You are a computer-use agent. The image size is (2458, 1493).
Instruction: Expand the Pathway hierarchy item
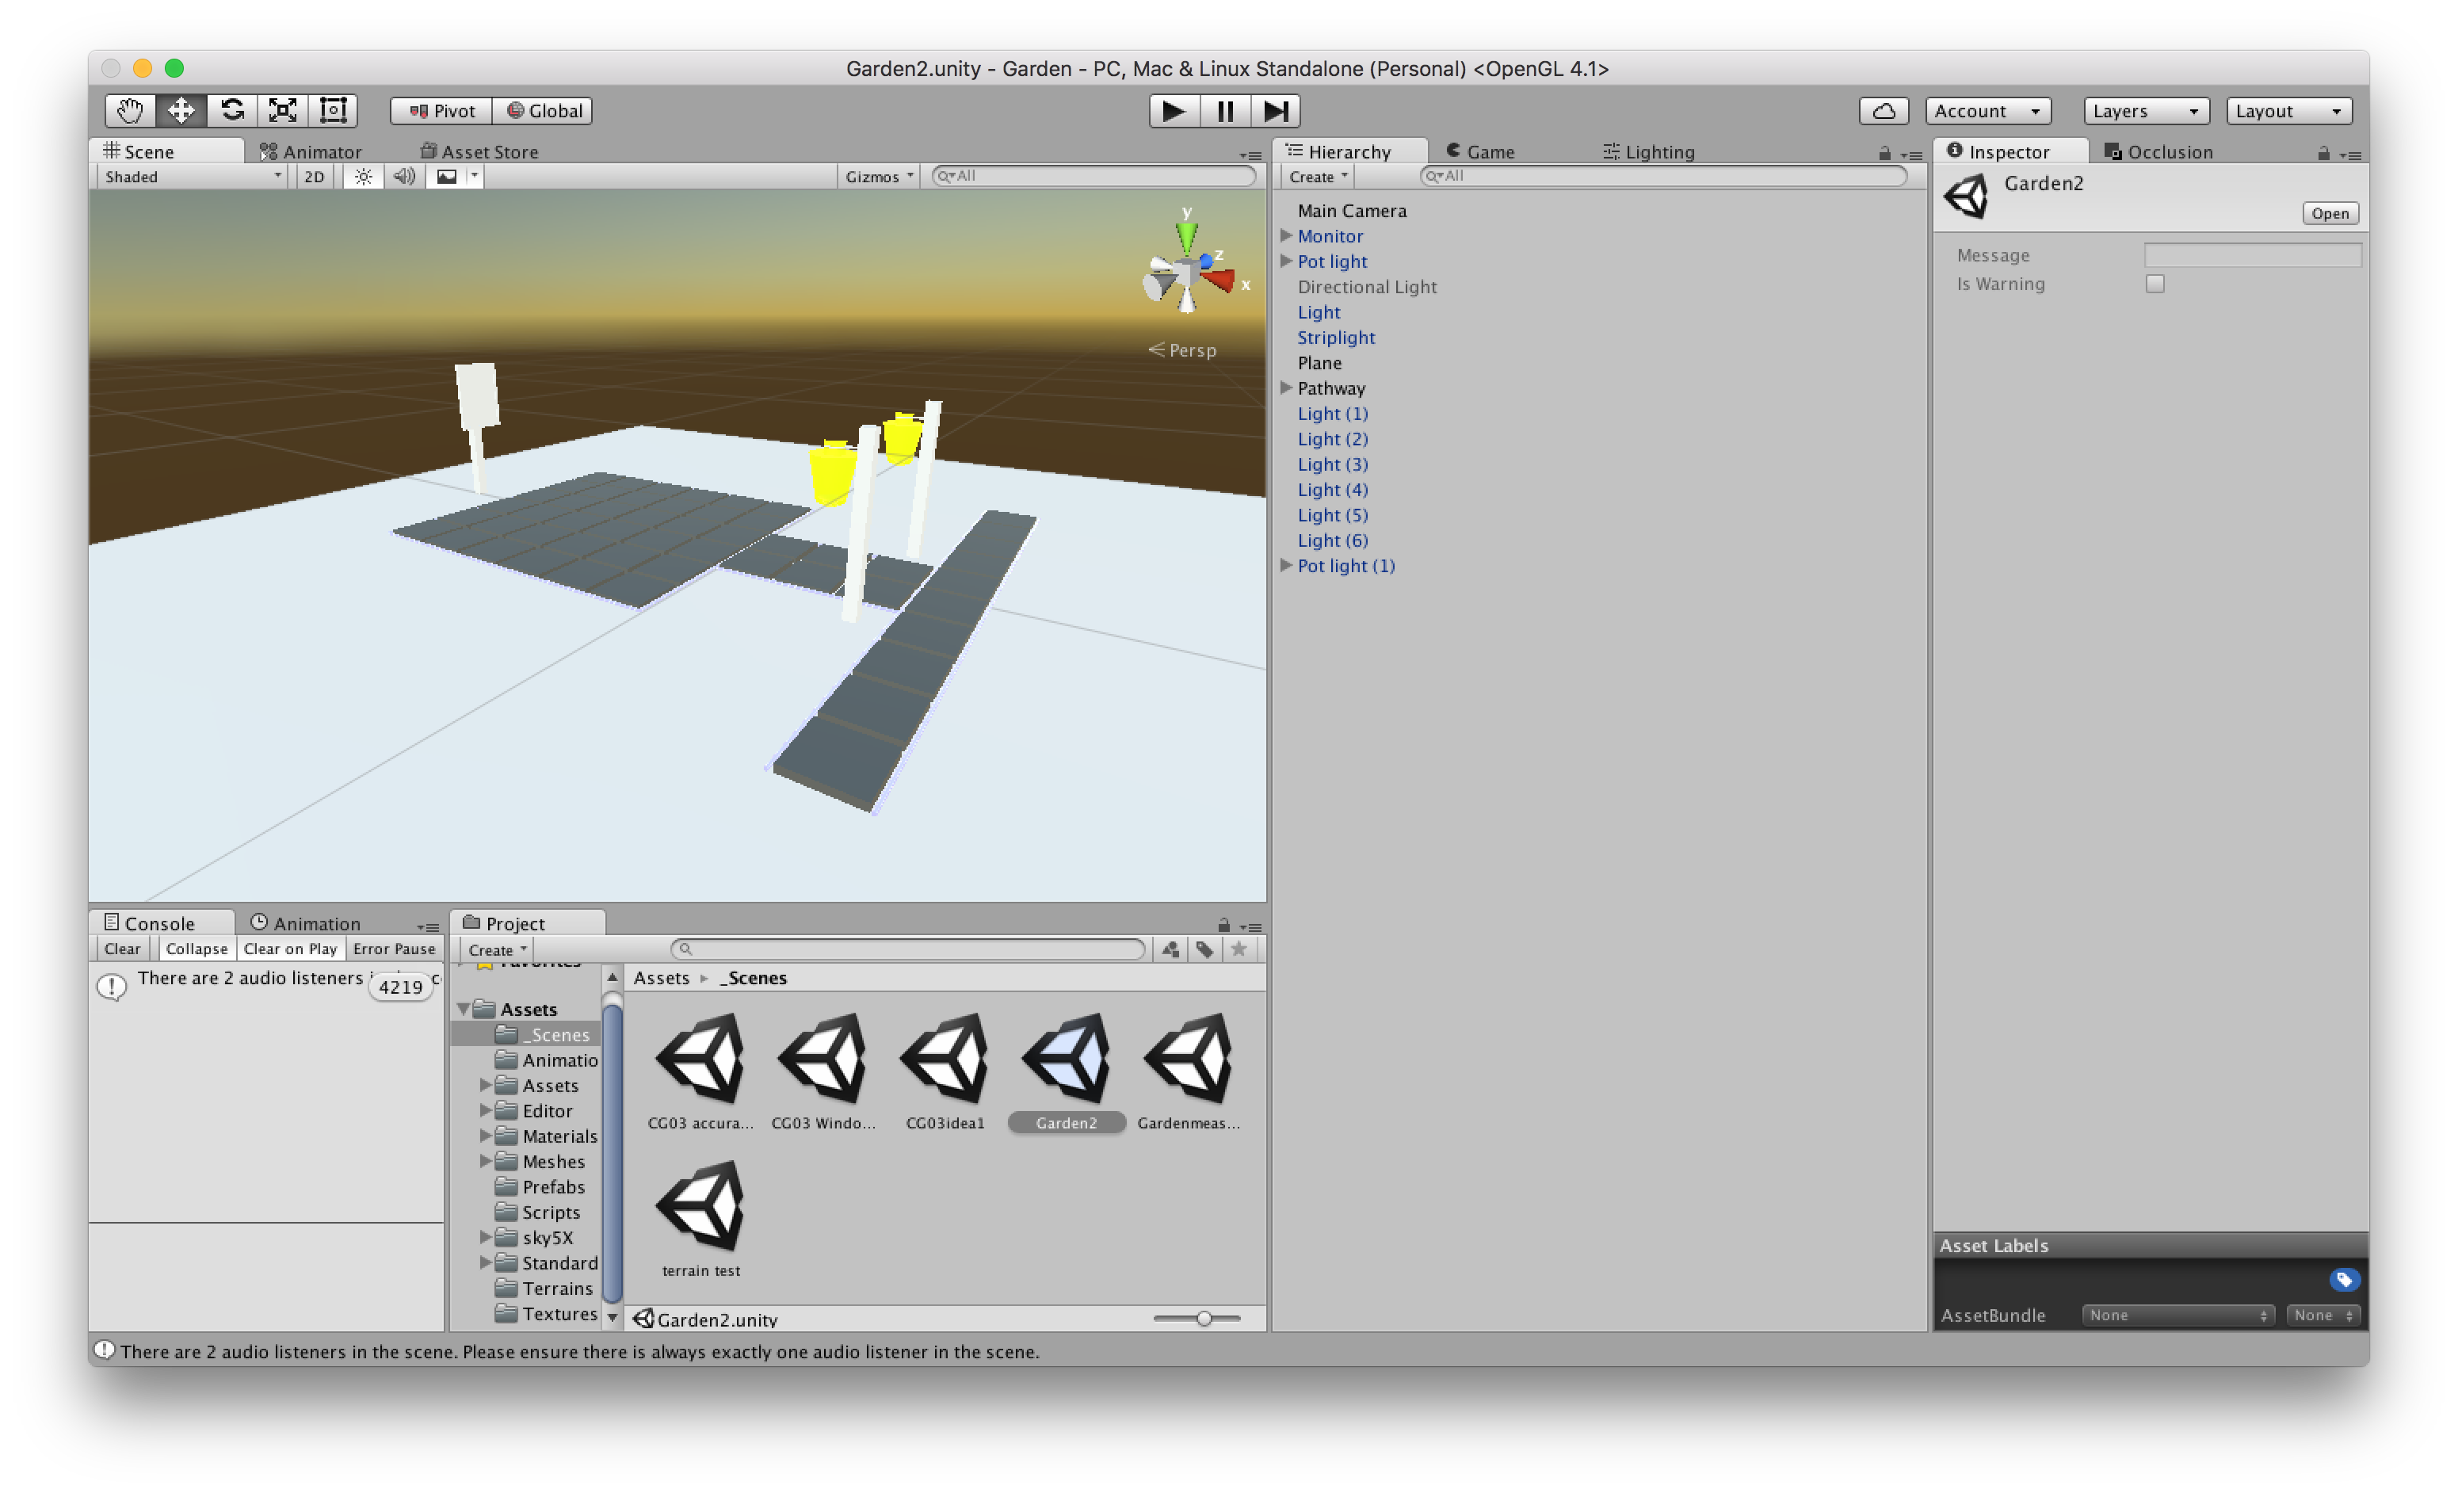pyautogui.click(x=1286, y=388)
